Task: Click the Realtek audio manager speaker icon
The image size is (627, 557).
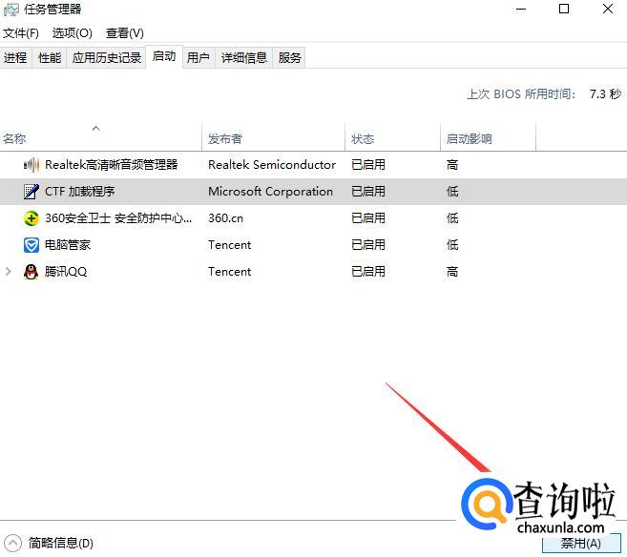Action: [31, 165]
